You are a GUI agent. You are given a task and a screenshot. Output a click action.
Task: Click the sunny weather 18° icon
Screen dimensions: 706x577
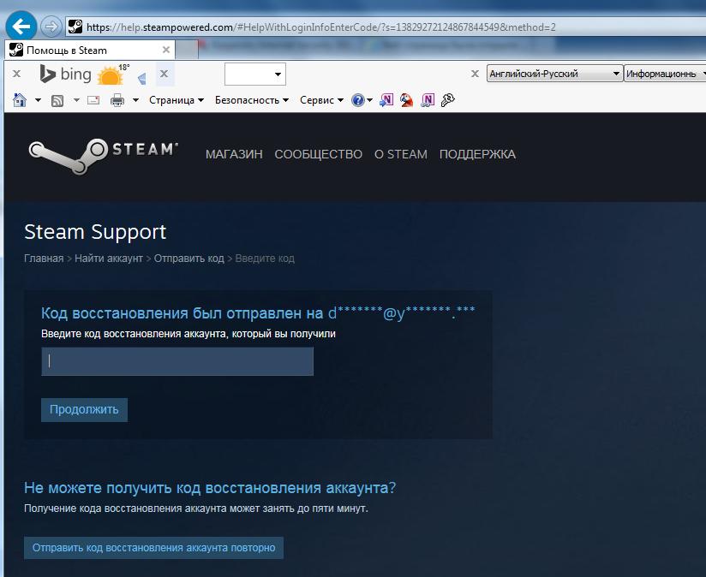[x=112, y=74]
